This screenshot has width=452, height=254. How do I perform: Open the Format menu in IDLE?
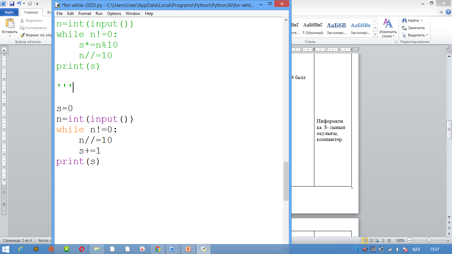[x=84, y=14]
